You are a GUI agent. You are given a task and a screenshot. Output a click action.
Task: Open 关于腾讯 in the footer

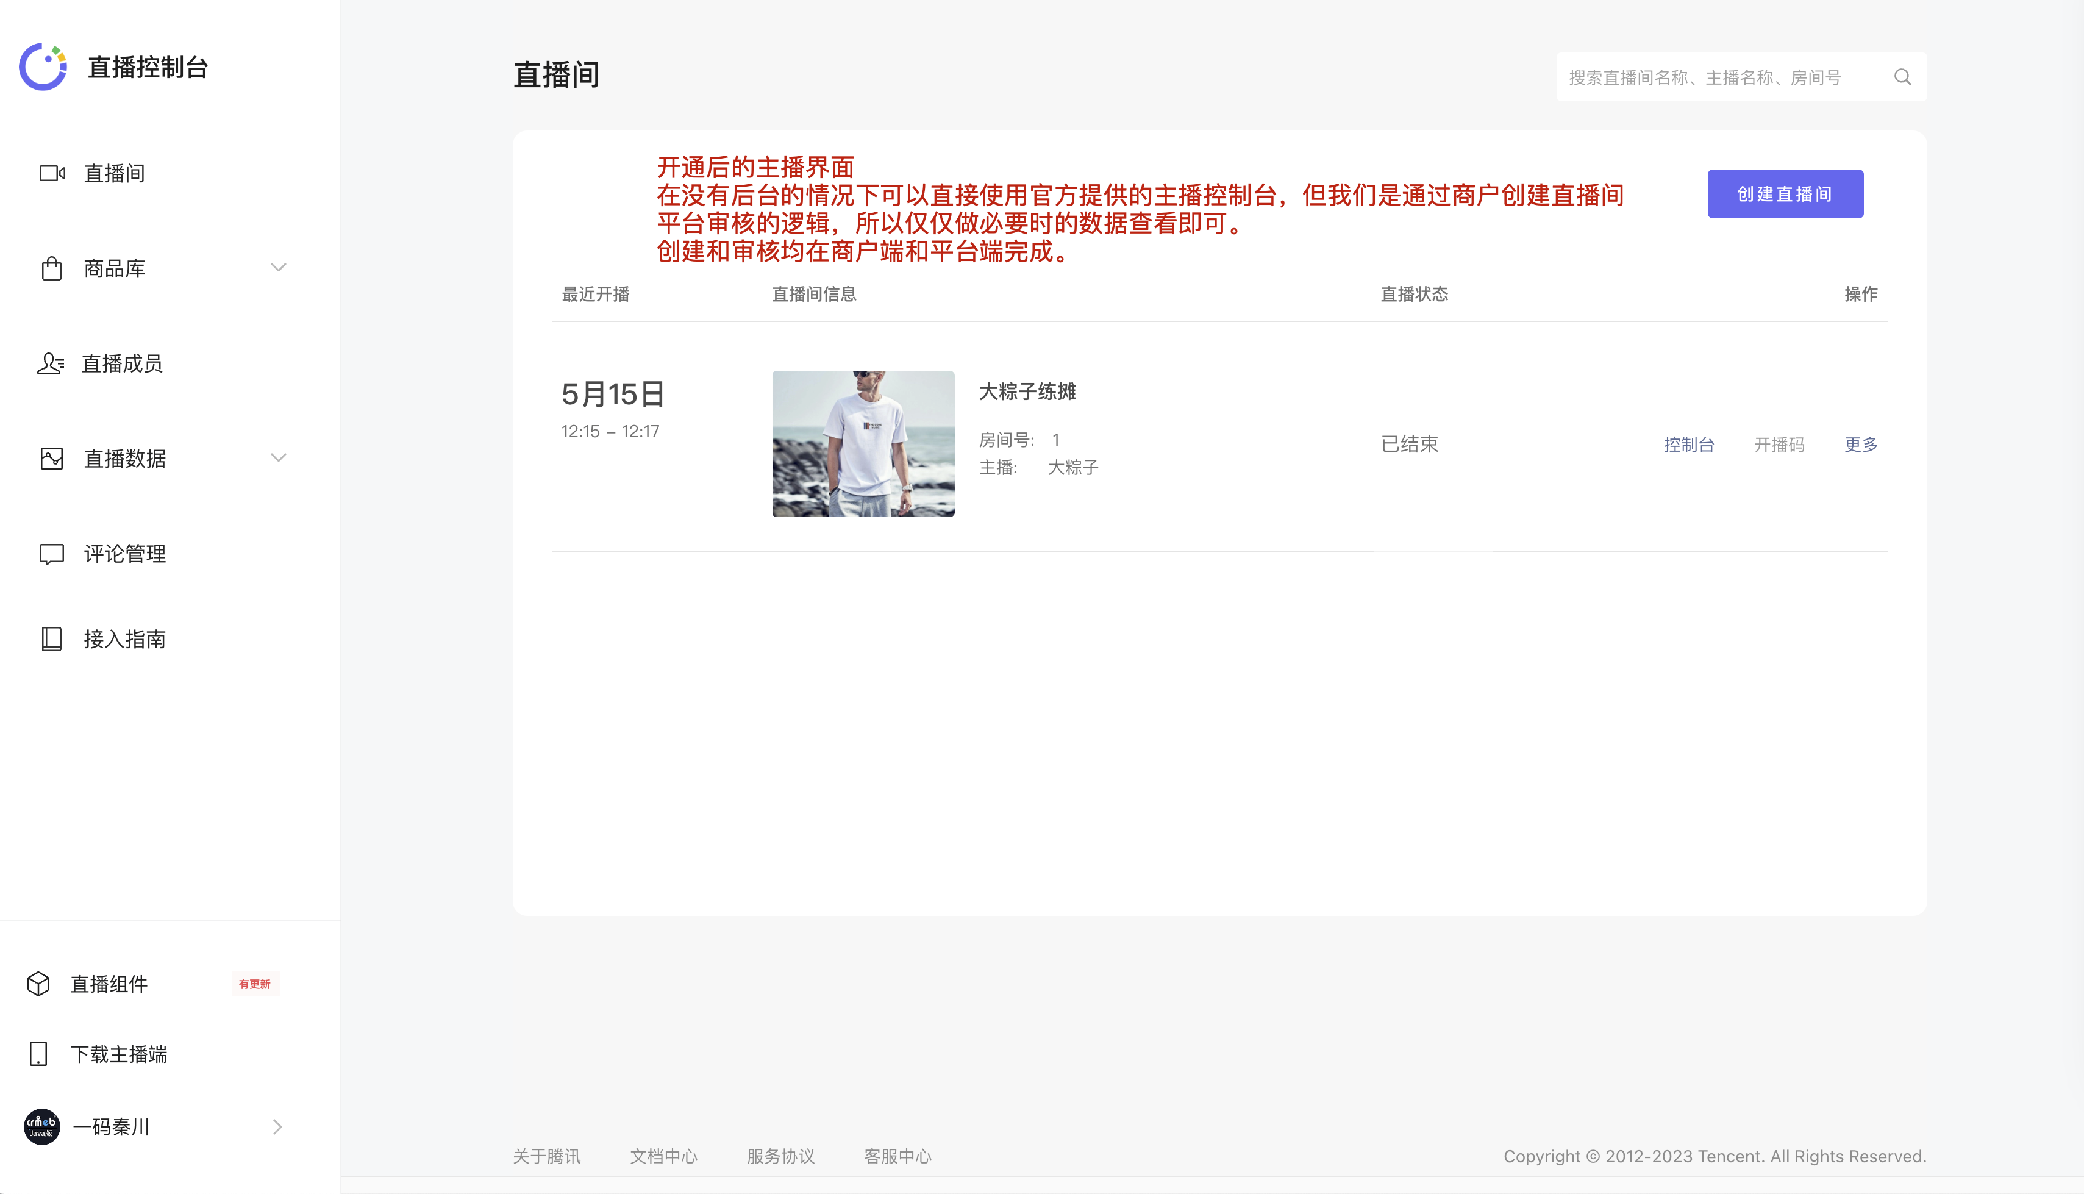[x=547, y=1156]
